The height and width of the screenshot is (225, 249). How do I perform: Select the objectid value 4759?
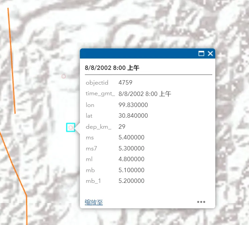[x=125, y=83]
